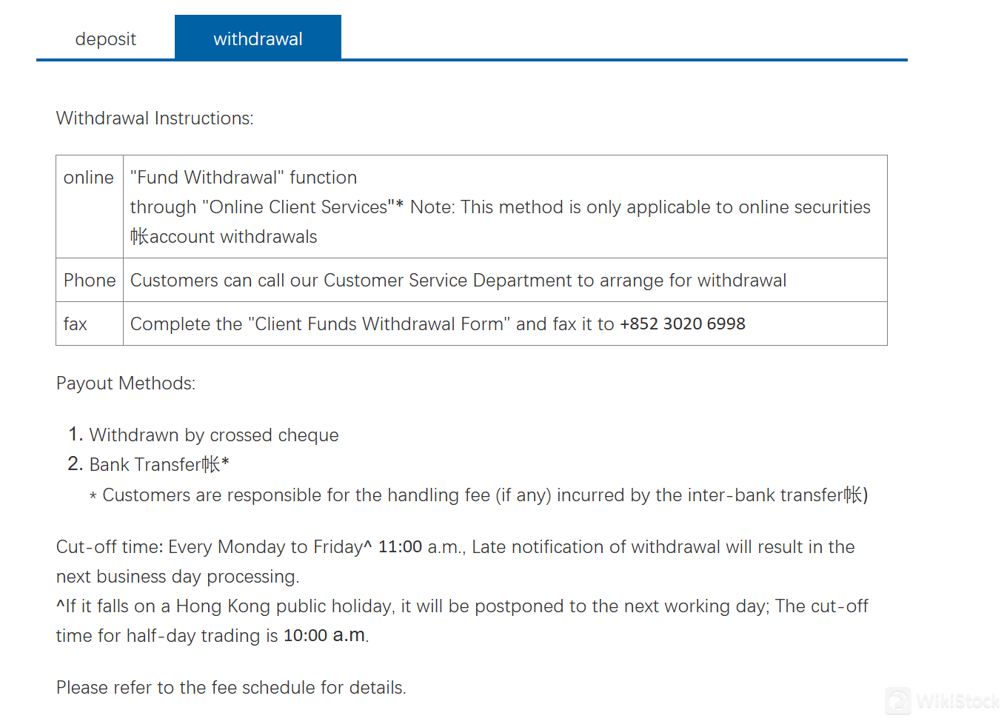The width and height of the screenshot is (1007, 727).
Task: Click the fax number +852 3020 6998
Action: click(x=682, y=324)
